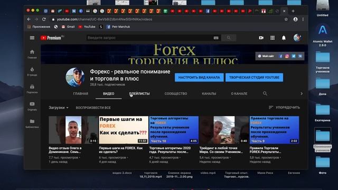Click НАСТРОИТЬ ВИД КАНАЛА button

tap(199, 78)
